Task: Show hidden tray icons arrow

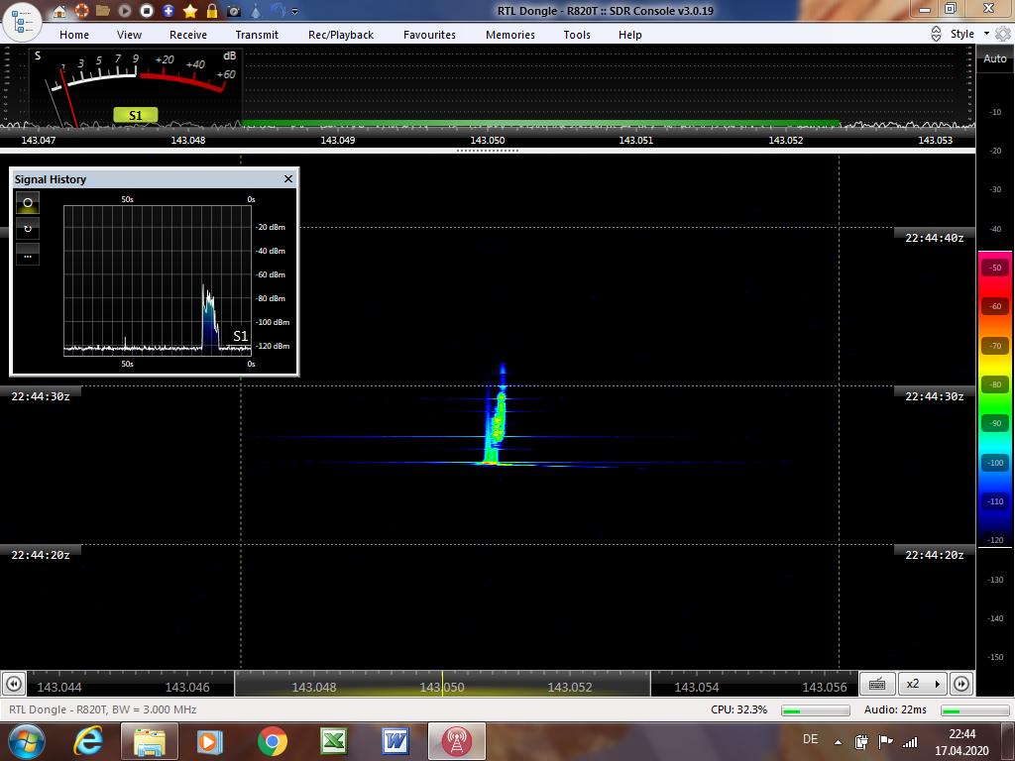Action: [838, 741]
